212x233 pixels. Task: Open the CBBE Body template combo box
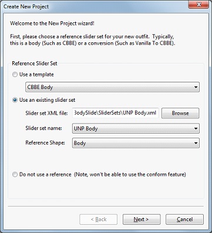112,87
